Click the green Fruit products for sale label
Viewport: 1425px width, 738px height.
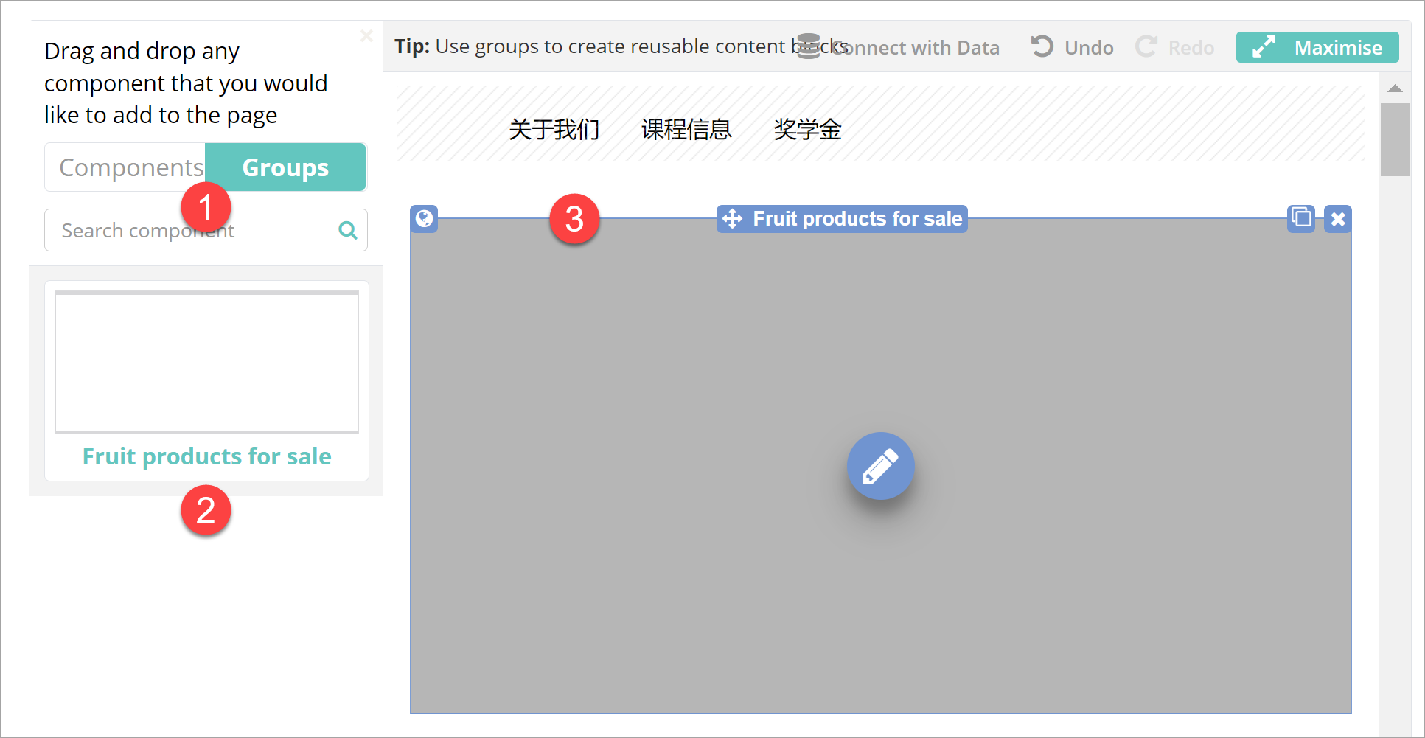206,456
